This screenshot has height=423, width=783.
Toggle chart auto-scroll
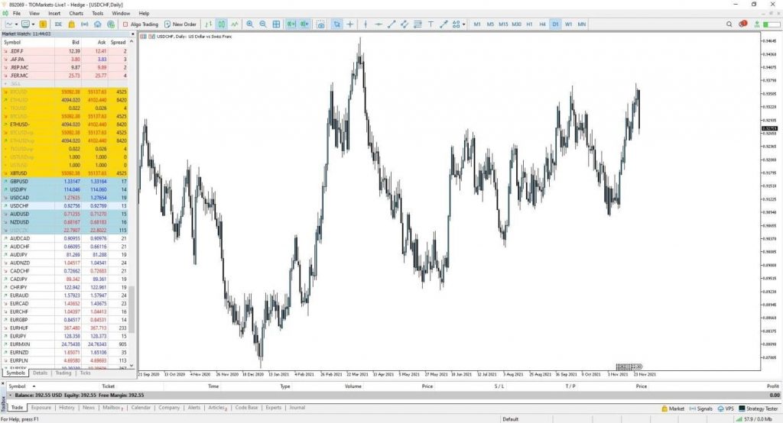coord(291,24)
